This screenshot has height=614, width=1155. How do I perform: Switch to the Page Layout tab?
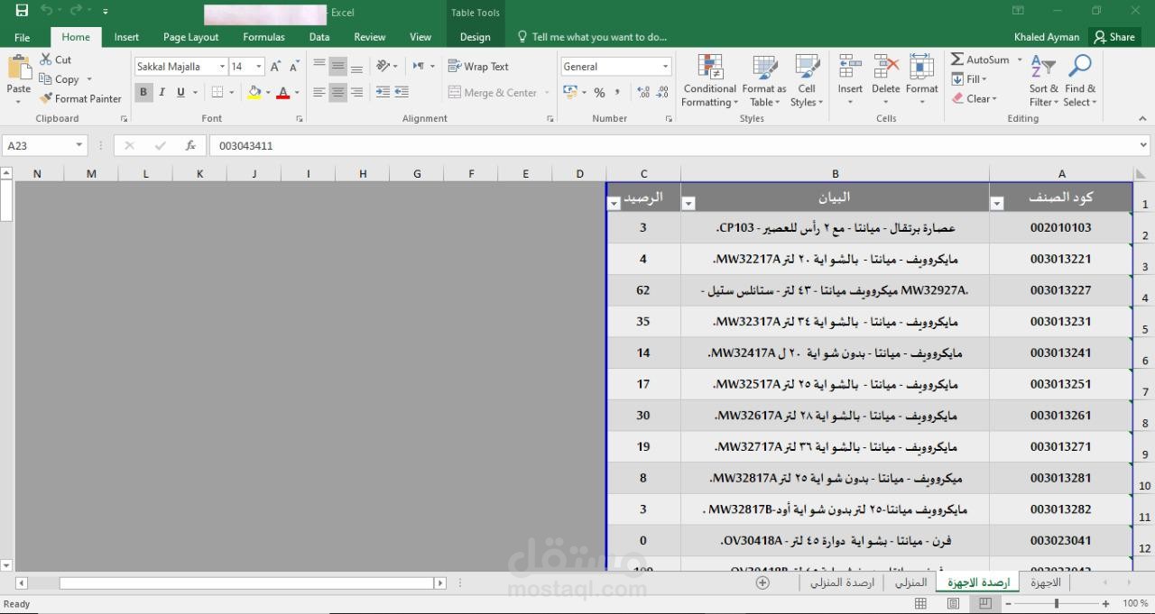click(x=190, y=37)
